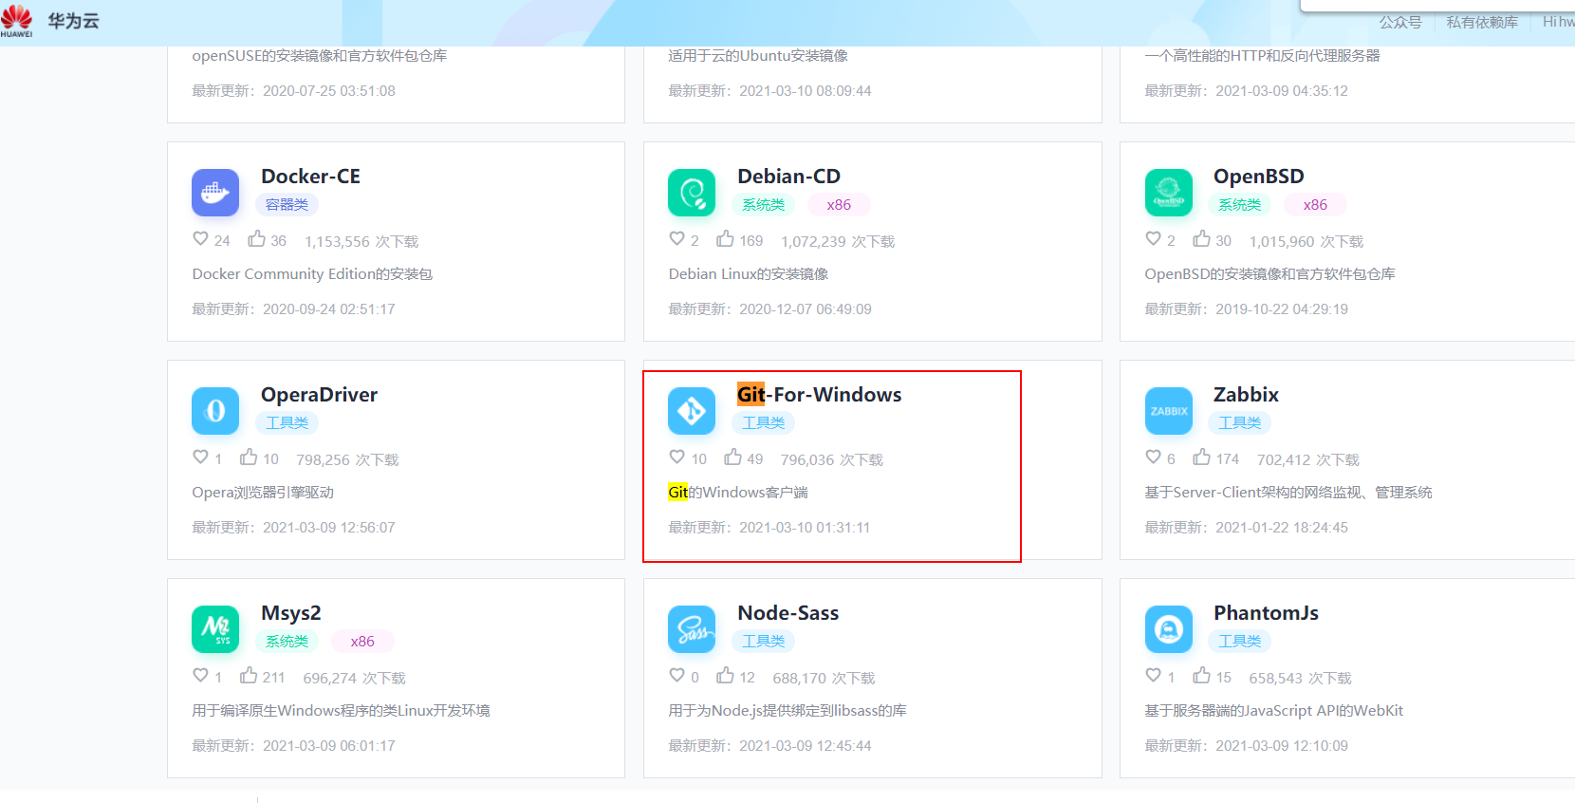Select description 'Debian Linux的安装镜像'
Screen dimensions: 1575x803
748,274
